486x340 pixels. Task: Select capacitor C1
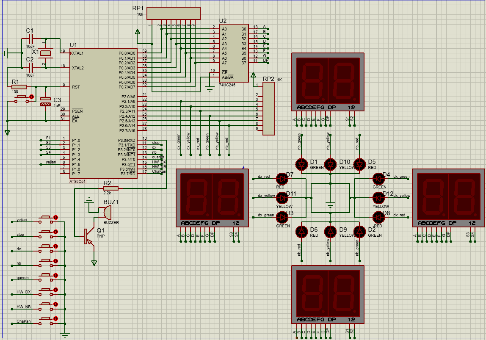pos(30,39)
